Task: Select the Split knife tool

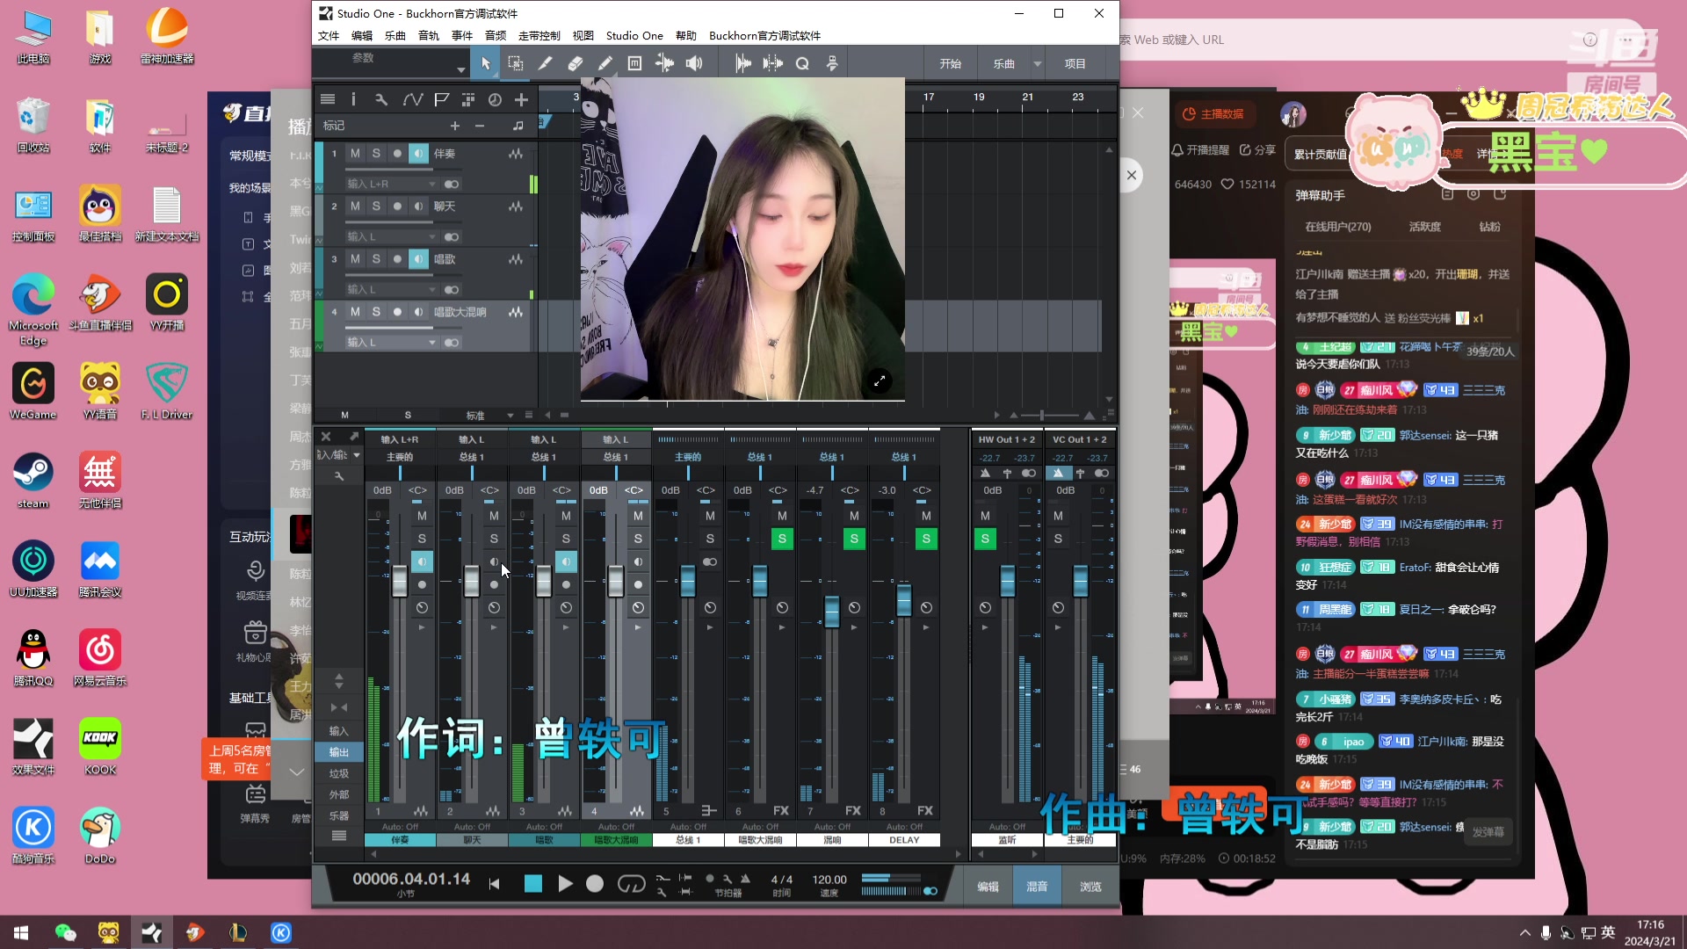Action: click(x=545, y=63)
